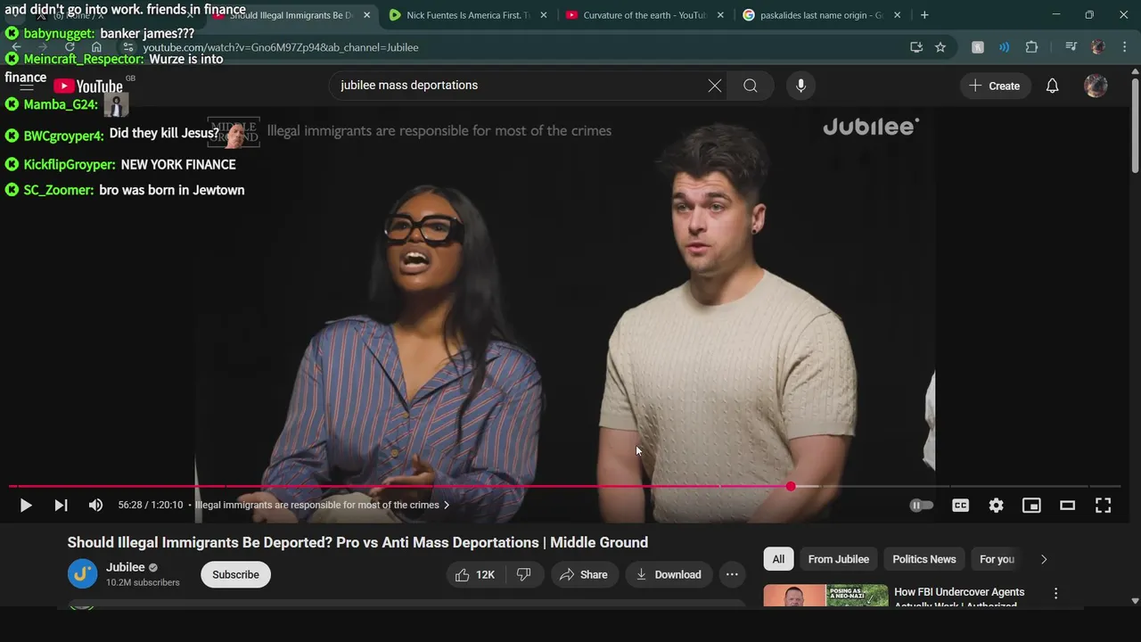
Task: Start voice search with microphone
Action: (x=800, y=86)
